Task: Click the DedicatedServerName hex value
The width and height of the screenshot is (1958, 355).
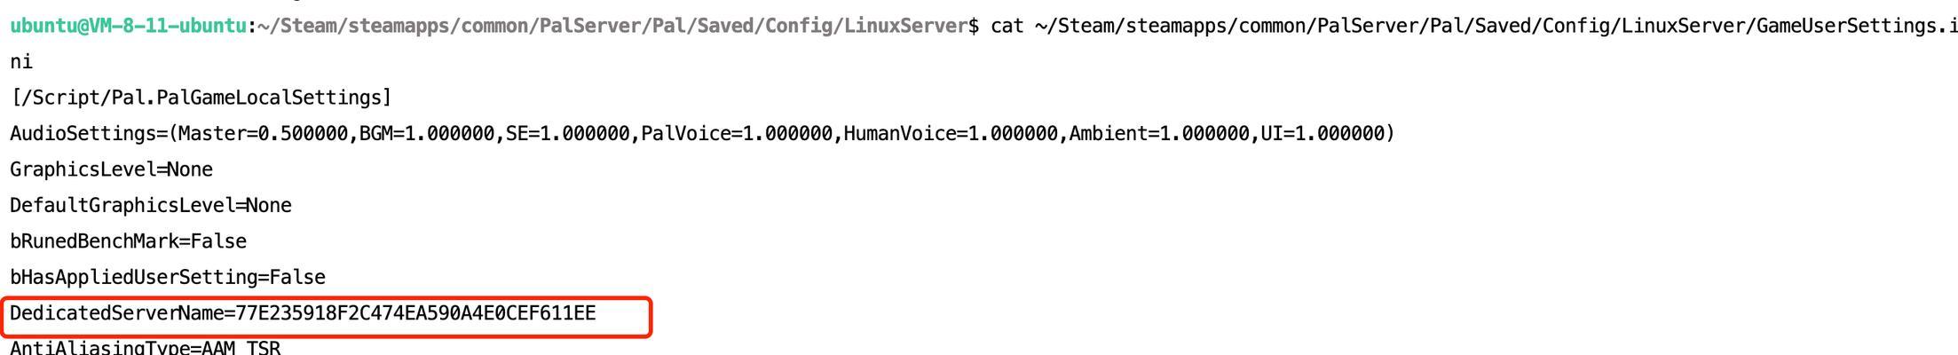Action: (416, 313)
